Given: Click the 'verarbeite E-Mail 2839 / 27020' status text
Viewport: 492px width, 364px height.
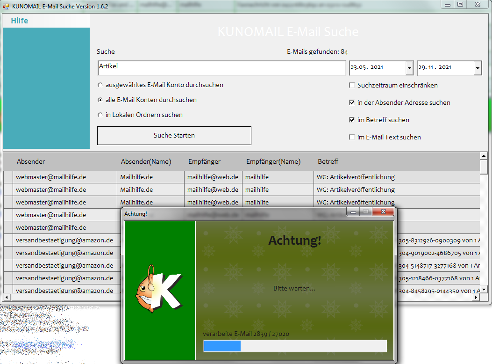Looking at the screenshot, I should pos(246,334).
